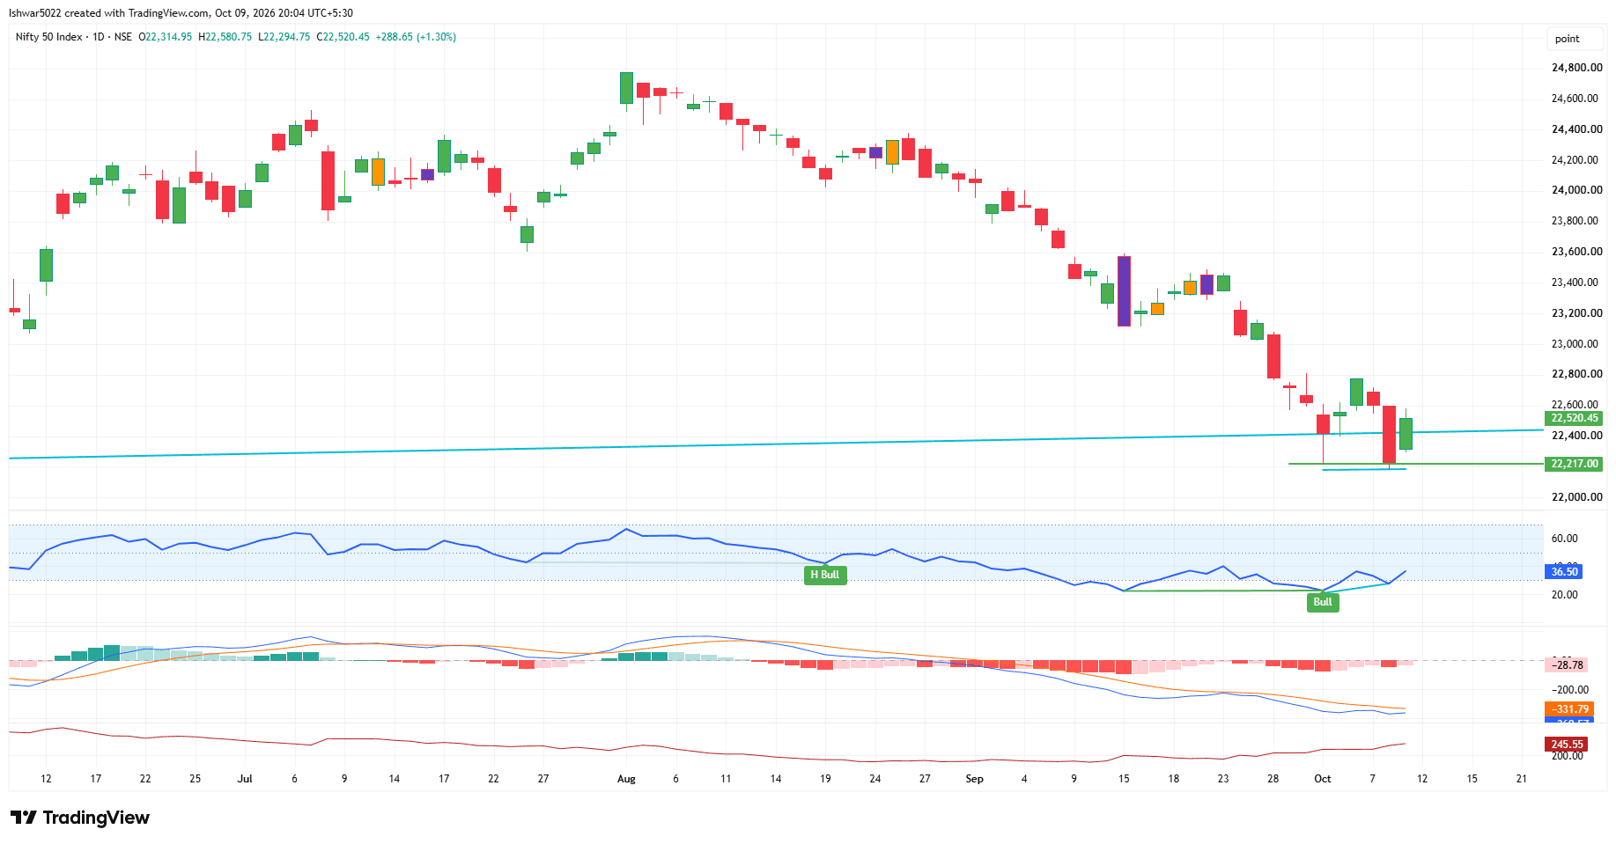Select the low value L22,294.75
The image size is (1616, 844).
coord(284,37)
